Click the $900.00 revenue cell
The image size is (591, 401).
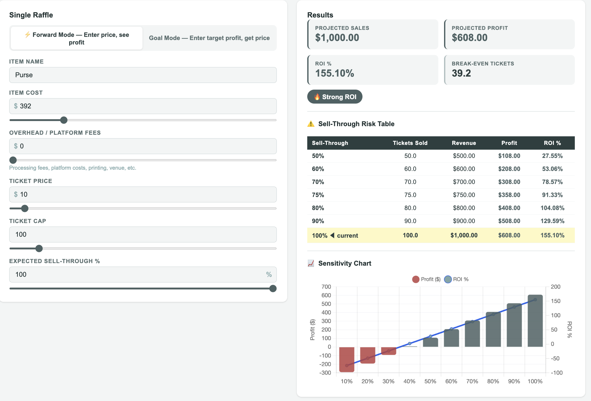464,221
